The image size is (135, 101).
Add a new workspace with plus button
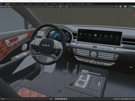coord(93,4)
